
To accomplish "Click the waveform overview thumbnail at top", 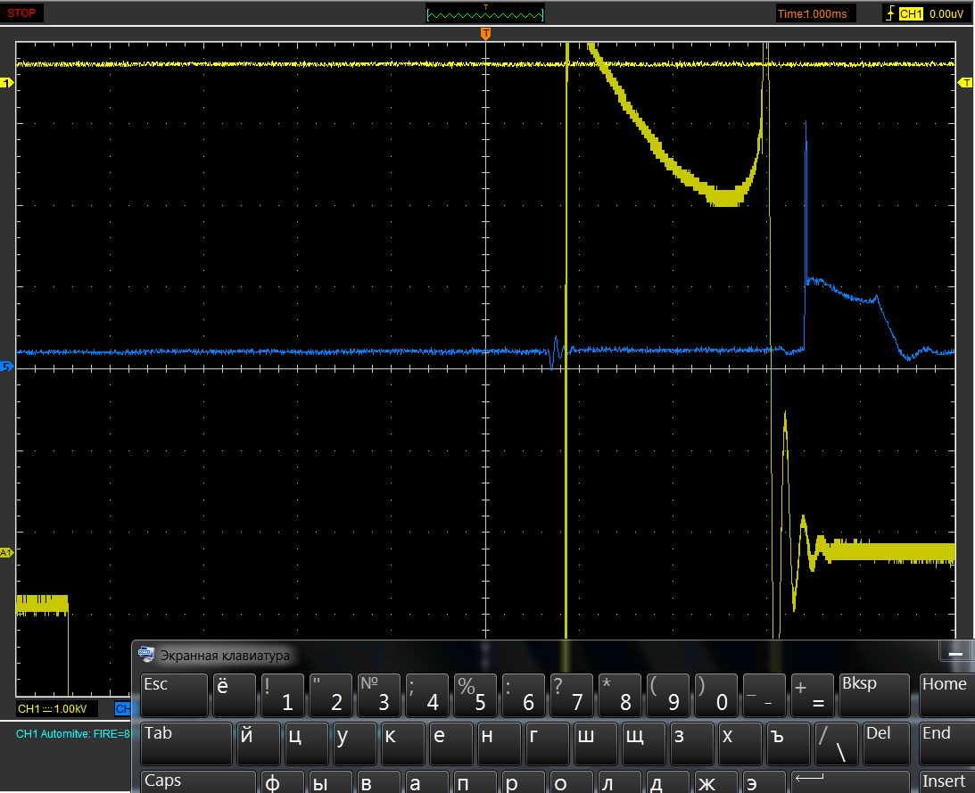I will click(x=485, y=13).
